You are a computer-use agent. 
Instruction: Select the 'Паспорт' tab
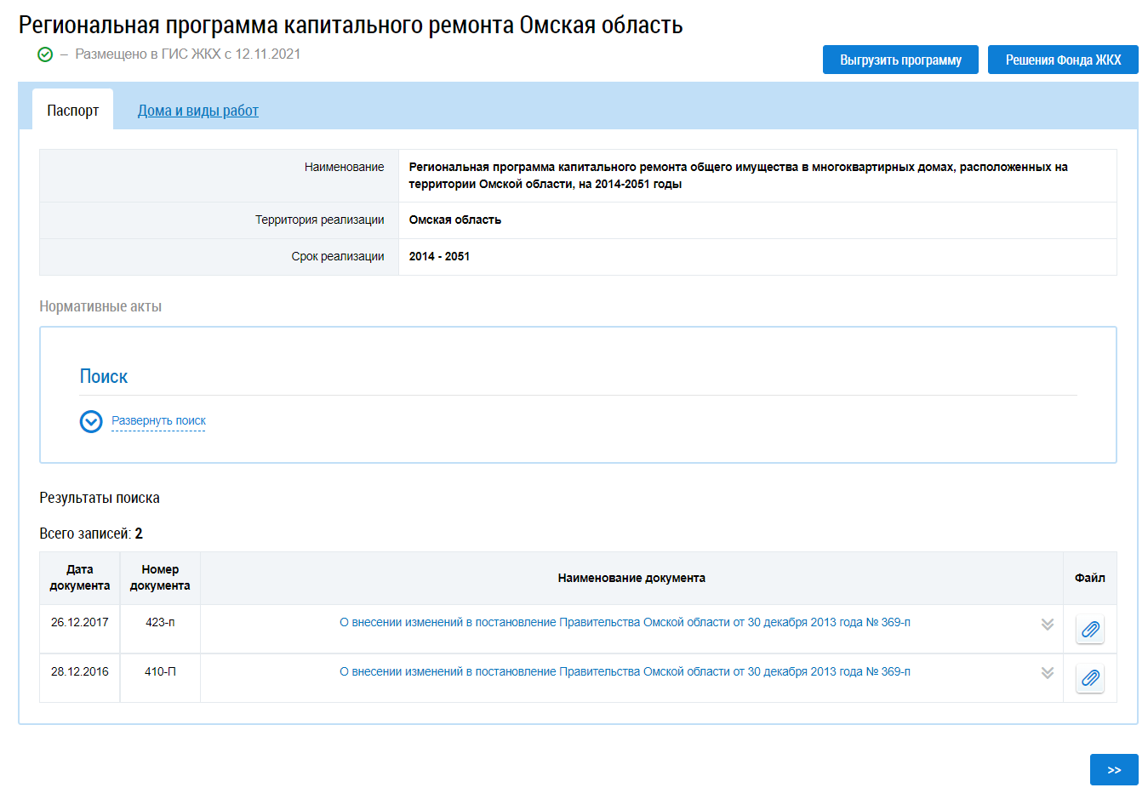(x=73, y=111)
